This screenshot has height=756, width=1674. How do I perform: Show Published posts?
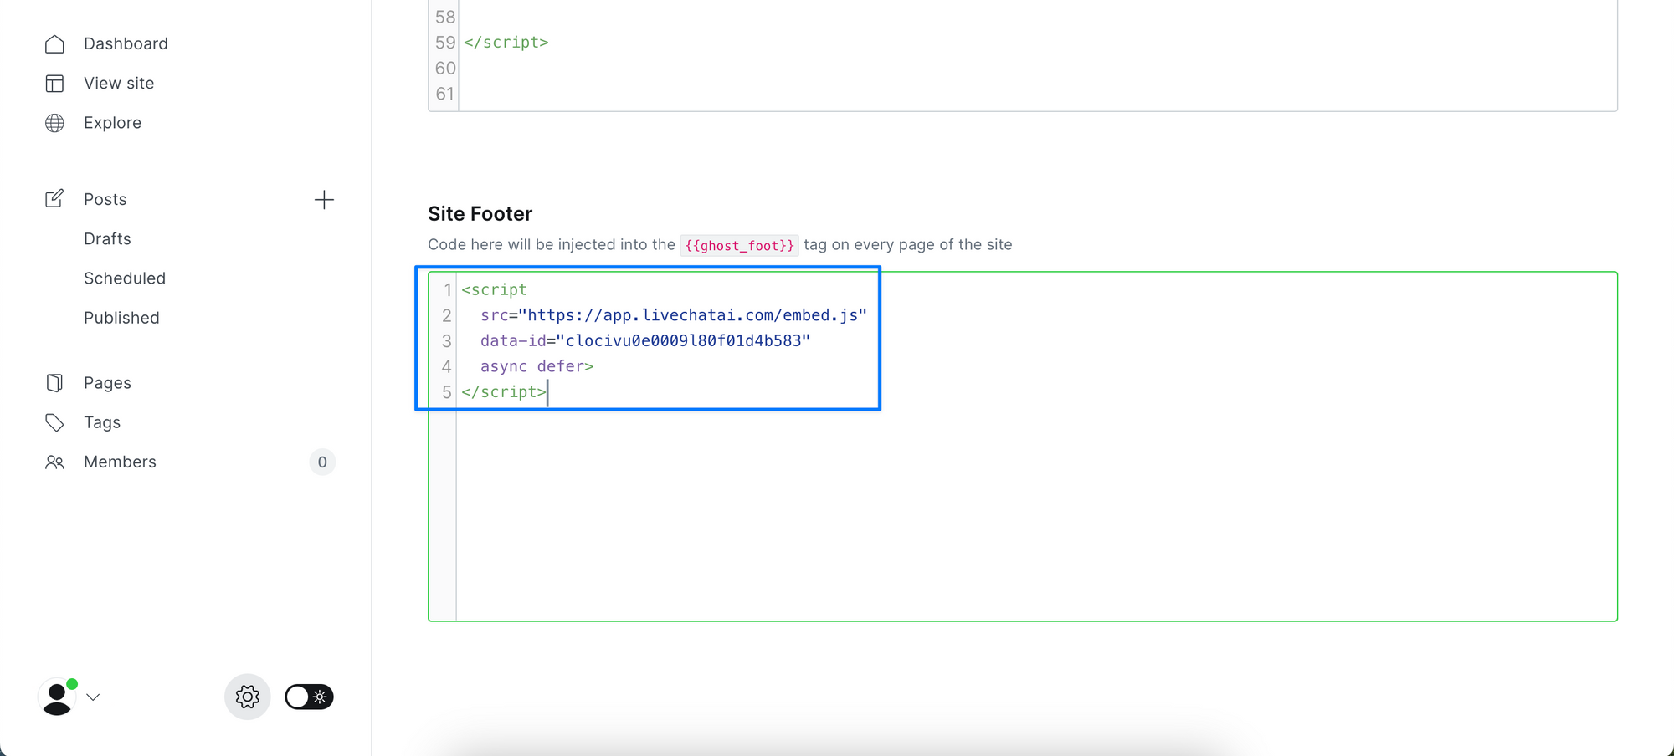[x=121, y=318]
